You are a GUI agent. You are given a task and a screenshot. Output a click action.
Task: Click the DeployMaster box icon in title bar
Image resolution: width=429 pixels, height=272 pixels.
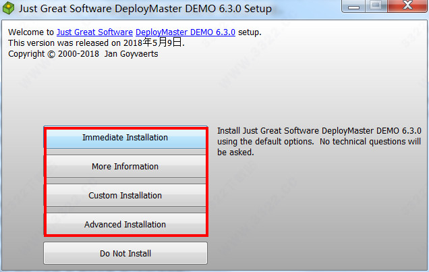pos(9,9)
